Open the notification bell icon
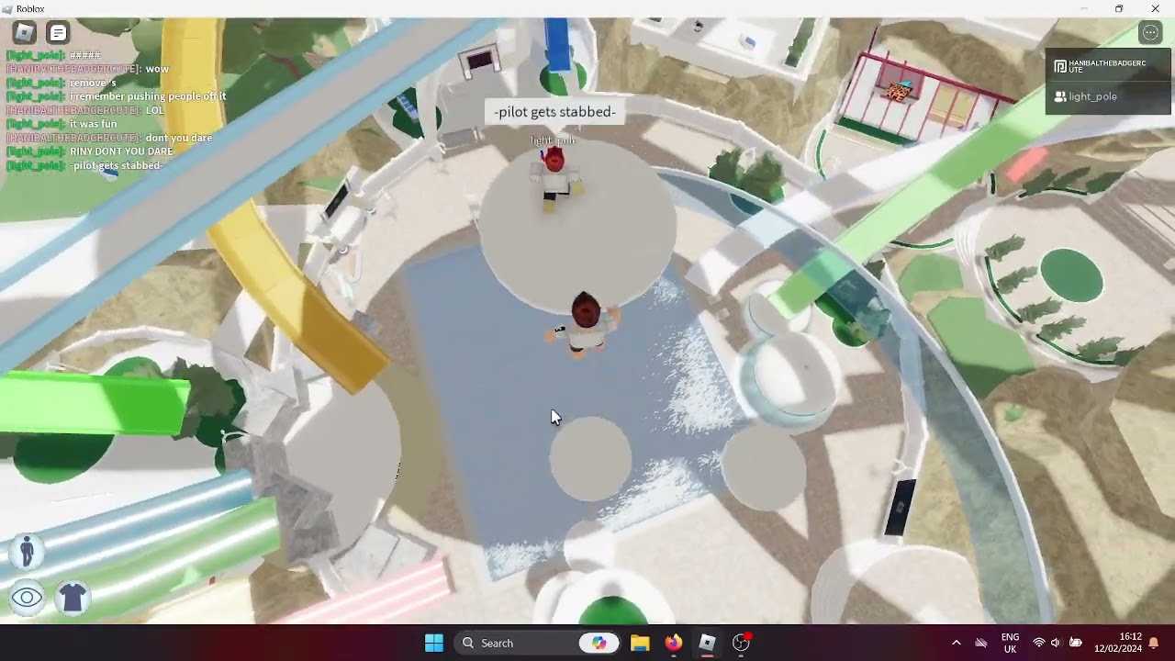Screen dimensions: 1175x661 1154,643
